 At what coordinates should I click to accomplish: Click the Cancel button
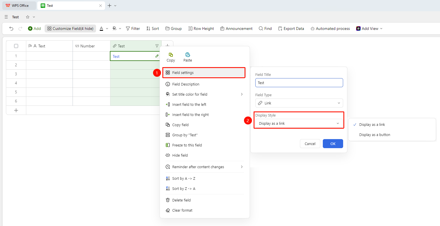tap(310, 144)
